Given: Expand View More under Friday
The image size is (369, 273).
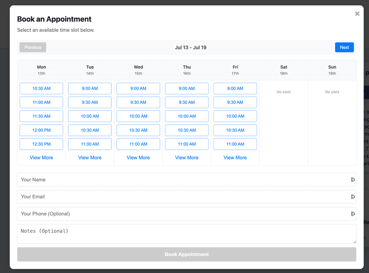Looking at the screenshot, I should click(235, 158).
